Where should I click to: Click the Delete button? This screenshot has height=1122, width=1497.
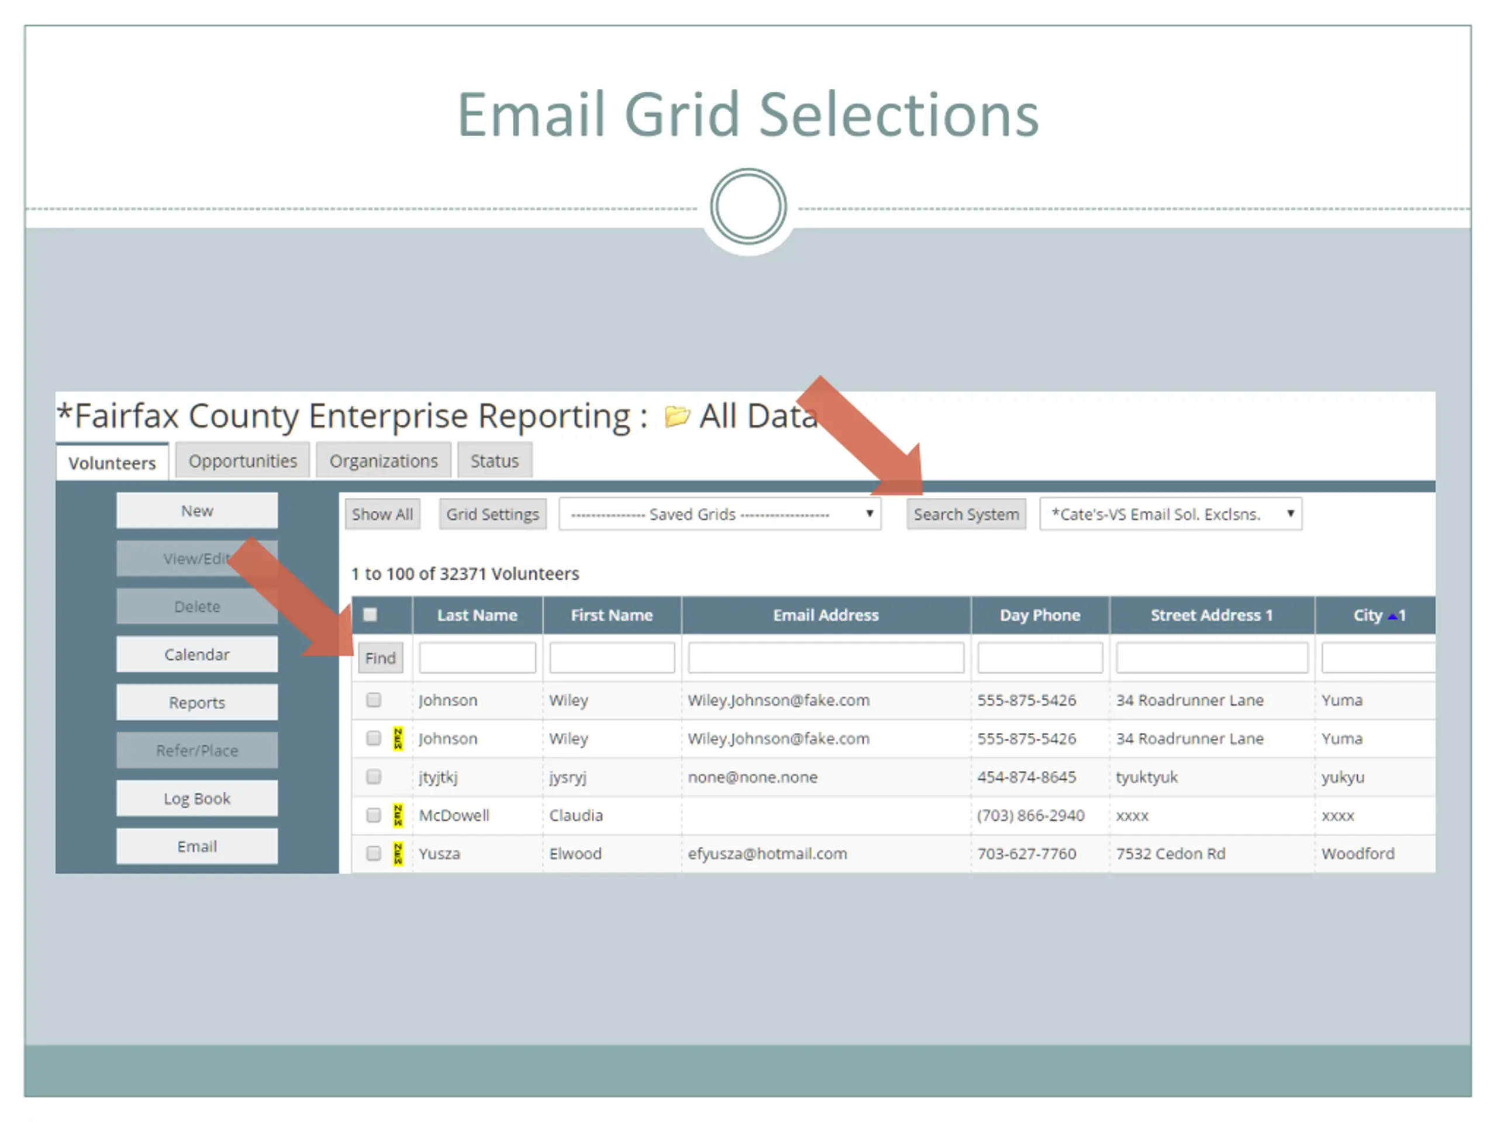point(197,607)
